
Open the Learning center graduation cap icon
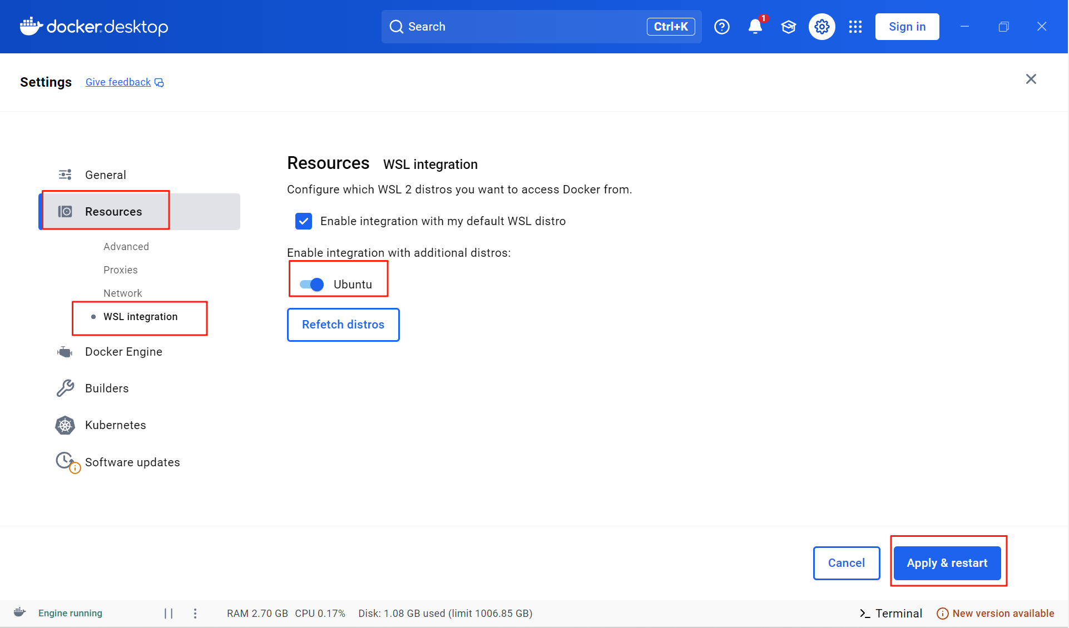tap(788, 27)
